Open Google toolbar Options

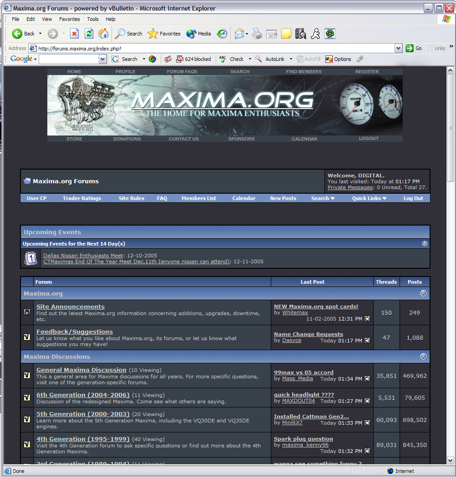pos(338,59)
